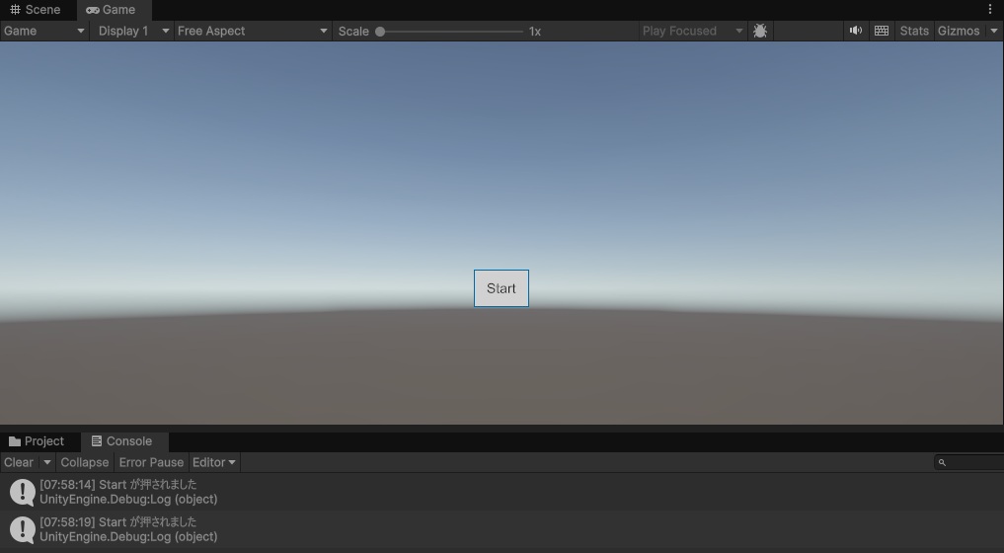Toggle Error Pause in the console
The width and height of the screenshot is (1004, 553).
[x=151, y=462]
